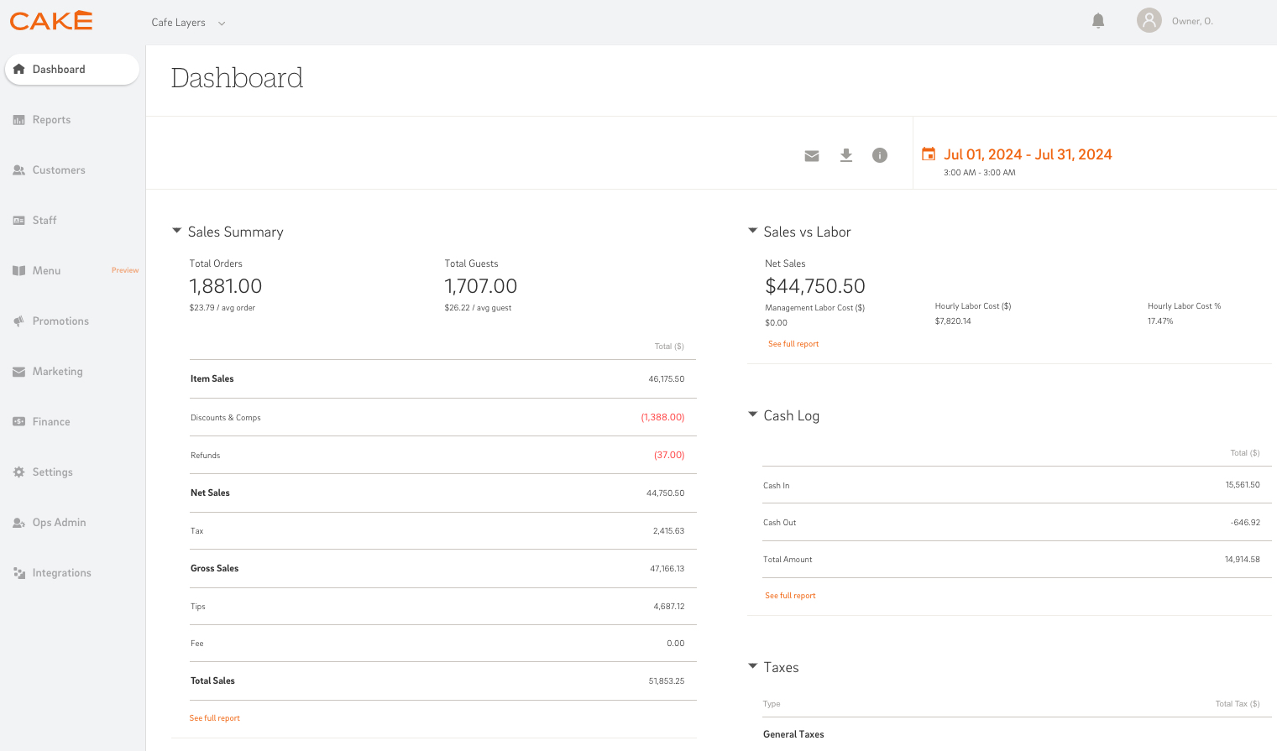This screenshot has width=1277, height=751.
Task: Click the Preview label beside Menu
Action: click(125, 270)
